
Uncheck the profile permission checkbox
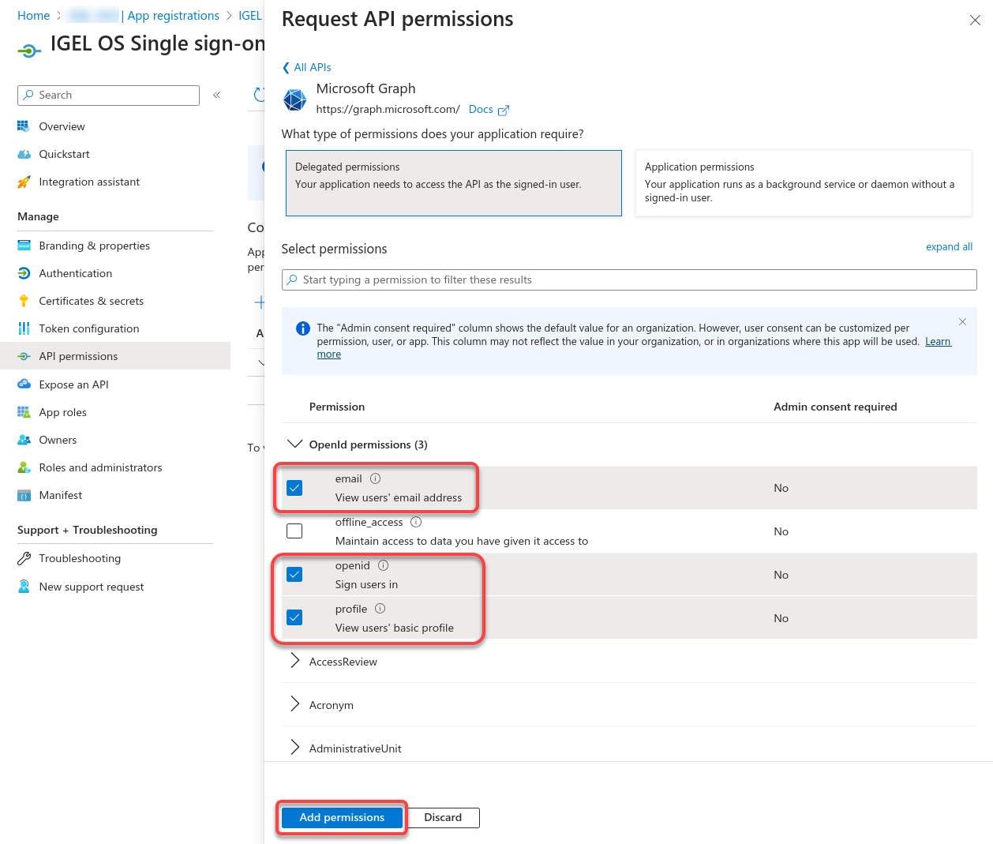pos(294,617)
